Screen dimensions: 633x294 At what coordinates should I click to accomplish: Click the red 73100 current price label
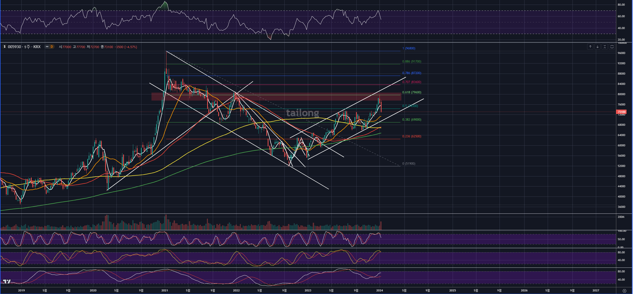[x=621, y=112]
